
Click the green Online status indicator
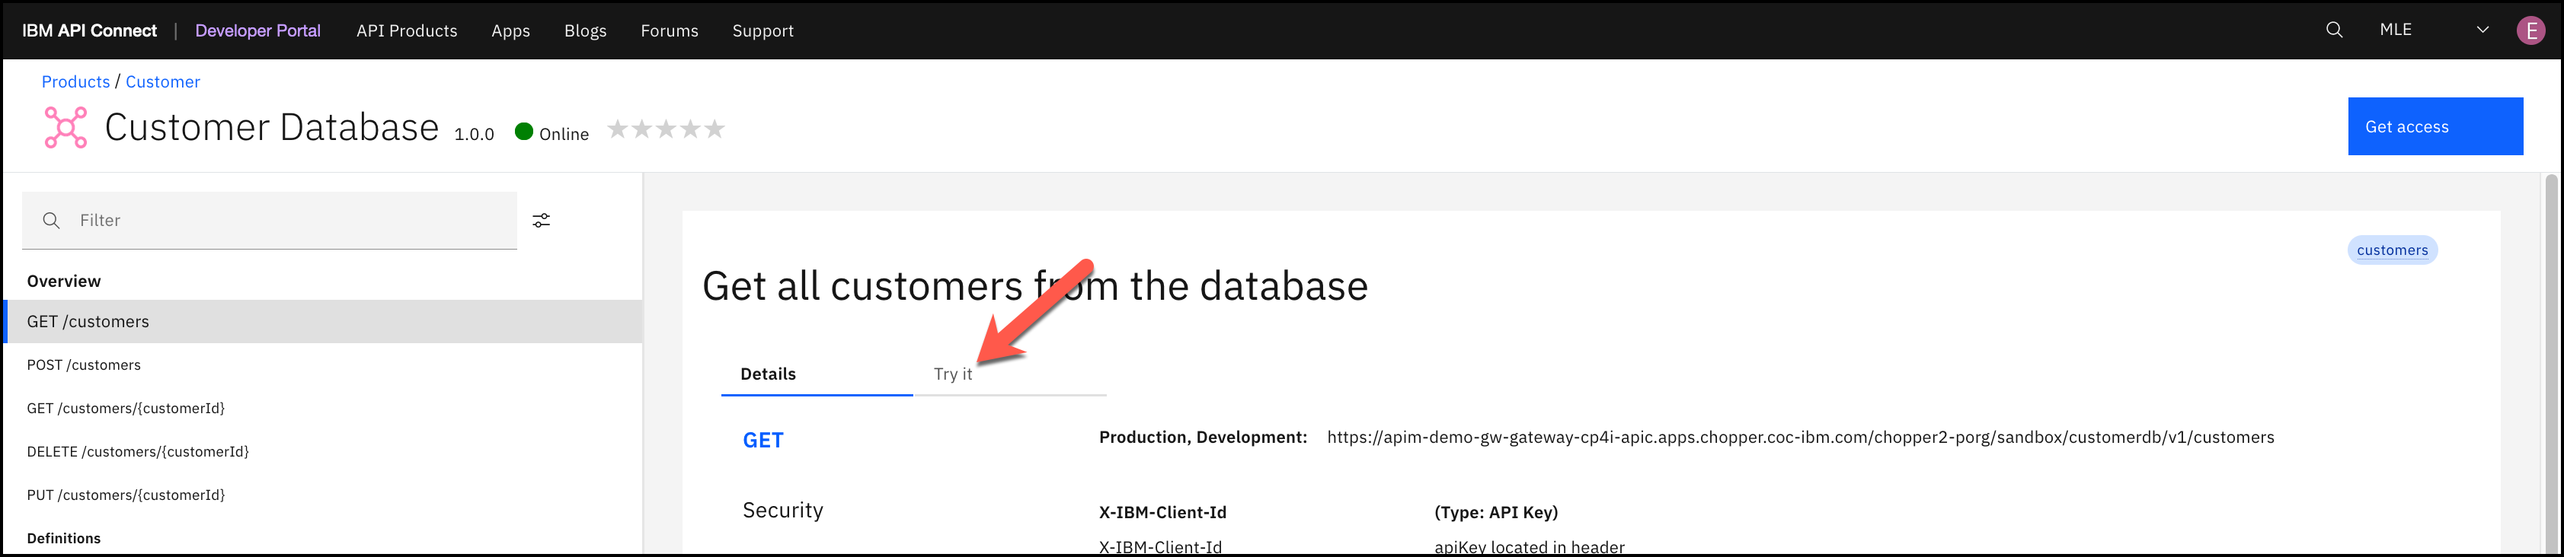pyautogui.click(x=523, y=132)
